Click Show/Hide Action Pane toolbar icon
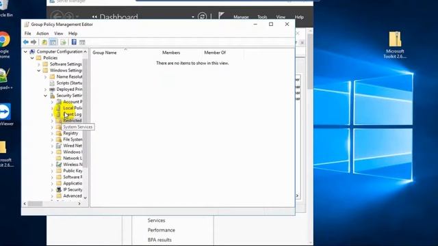The height and width of the screenshot is (246, 438). (x=82, y=42)
